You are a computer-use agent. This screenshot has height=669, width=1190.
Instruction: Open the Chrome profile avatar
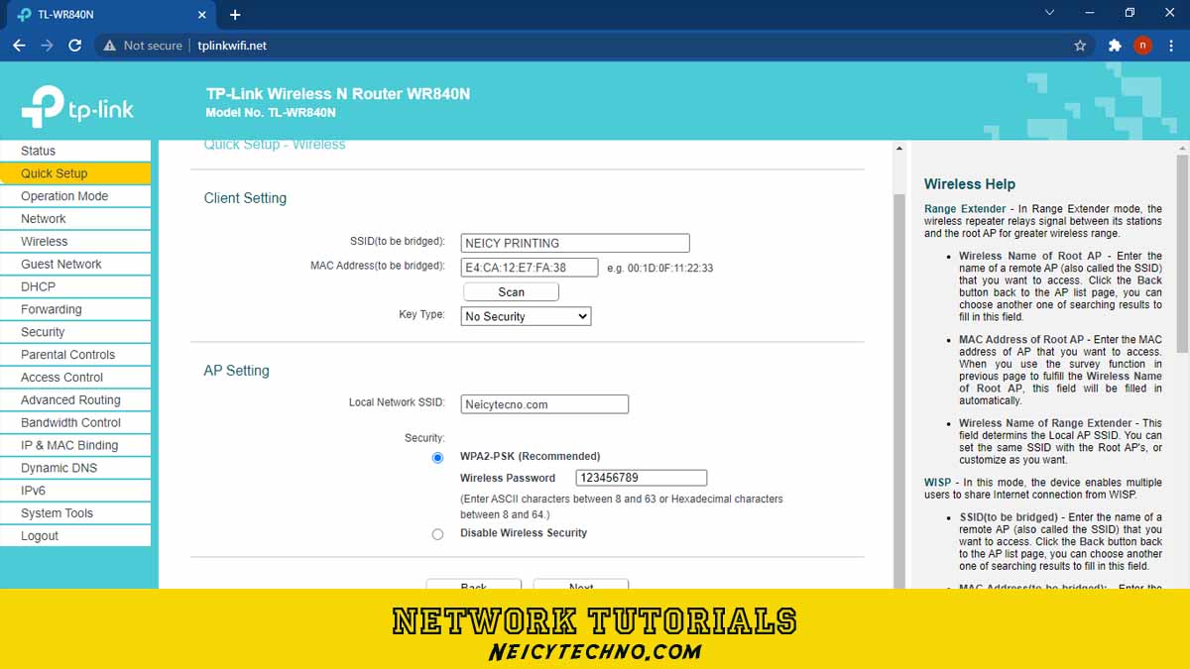click(1142, 46)
